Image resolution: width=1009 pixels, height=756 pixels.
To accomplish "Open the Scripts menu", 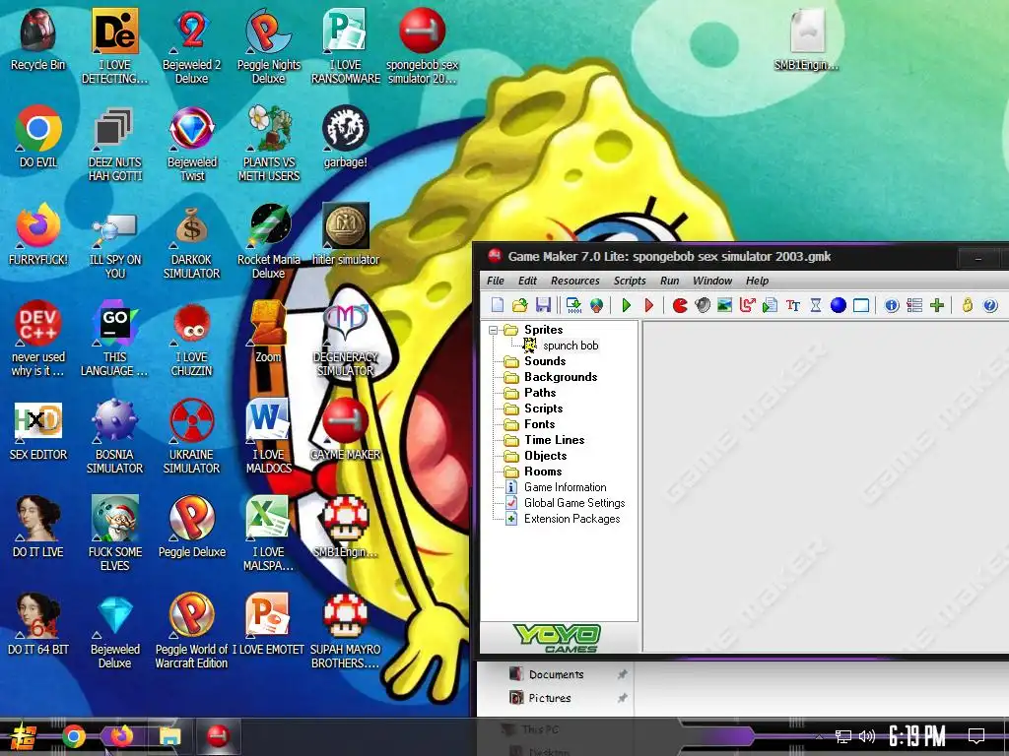I will tap(630, 281).
